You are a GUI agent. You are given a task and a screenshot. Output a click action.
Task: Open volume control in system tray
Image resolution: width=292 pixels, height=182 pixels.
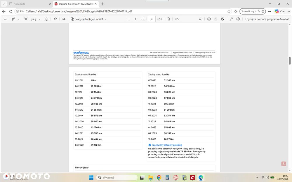point(267,178)
